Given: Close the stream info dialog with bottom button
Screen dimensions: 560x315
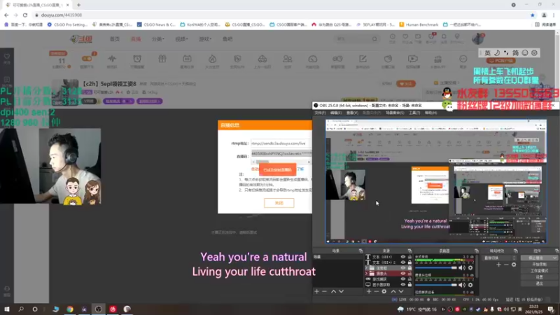Looking at the screenshot, I should (279, 203).
